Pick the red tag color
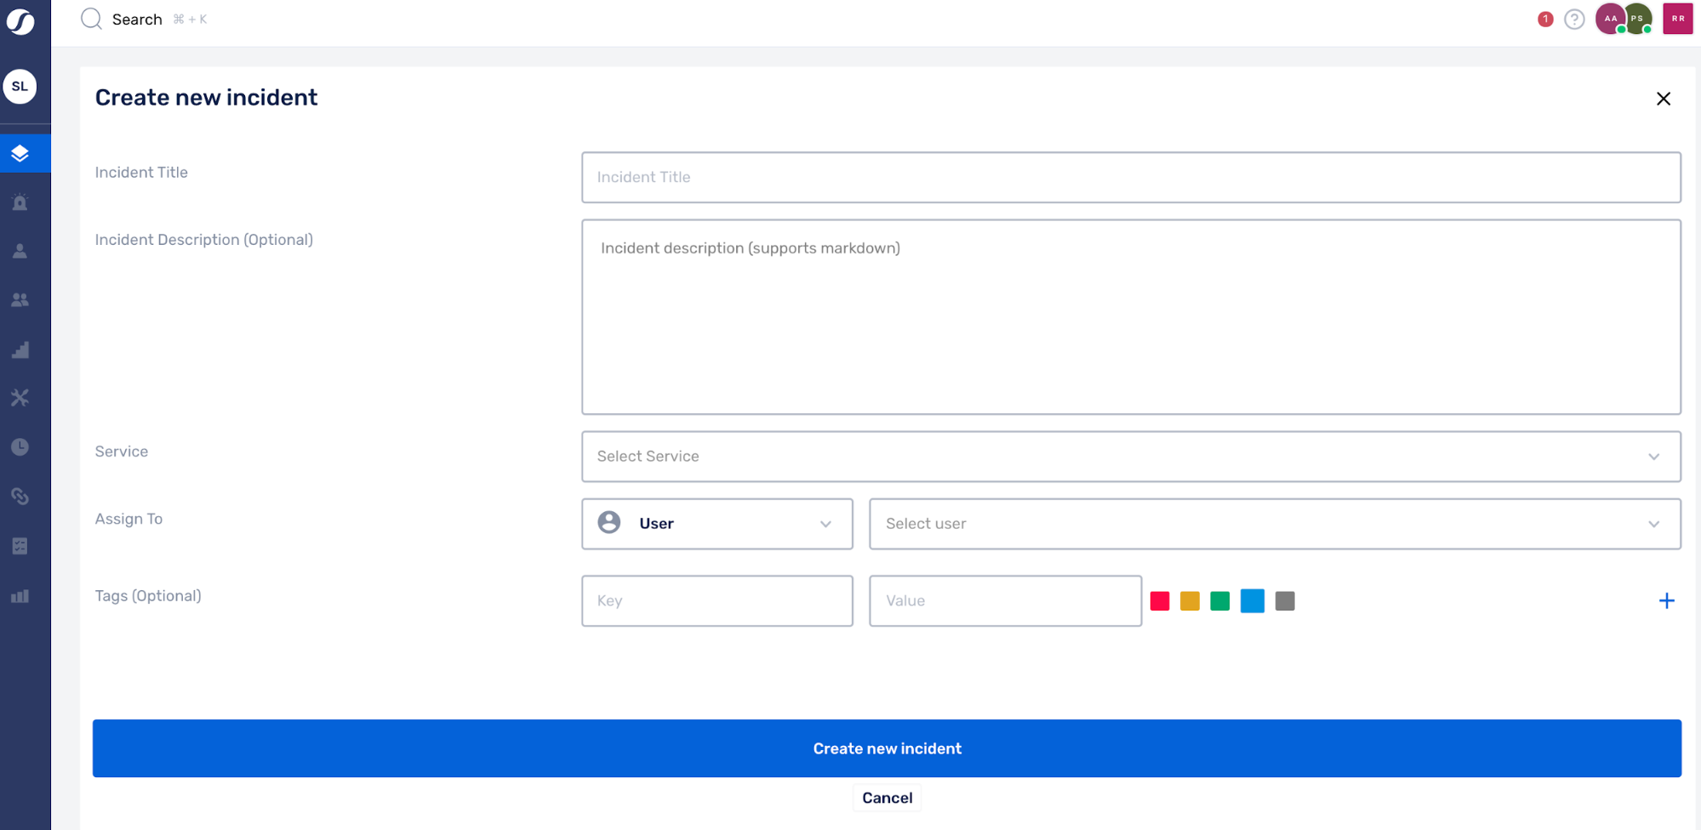The width and height of the screenshot is (1701, 830). [x=1159, y=601]
